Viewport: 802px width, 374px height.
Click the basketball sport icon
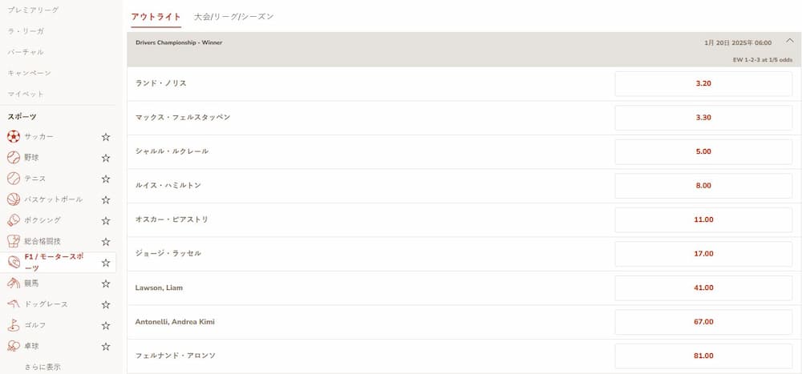[x=14, y=199]
